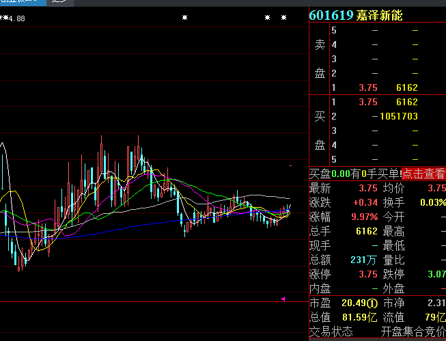Click the 卖盘 sell-side label
This screenshot has width=446, height=341.
pyautogui.click(x=320, y=59)
